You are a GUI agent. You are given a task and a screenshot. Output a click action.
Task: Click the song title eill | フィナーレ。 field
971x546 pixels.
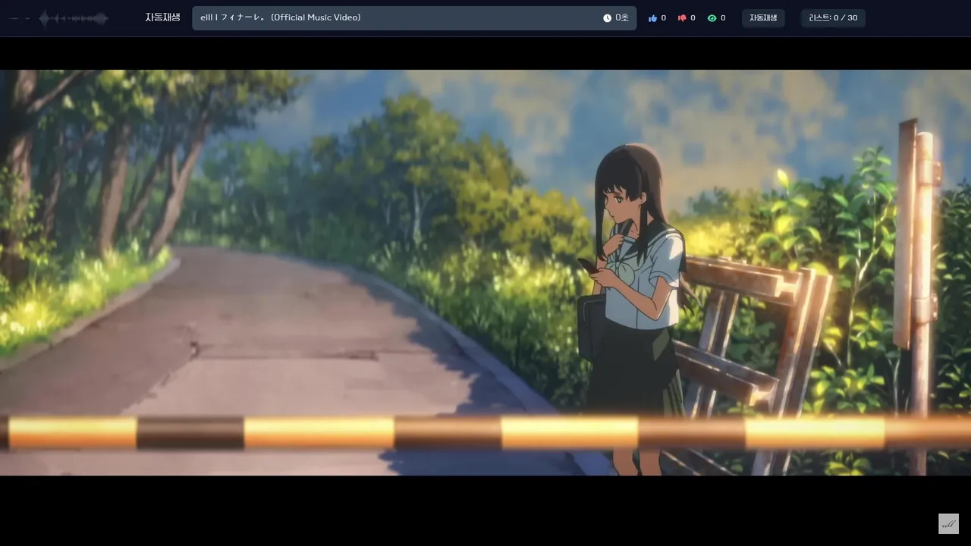click(x=414, y=18)
